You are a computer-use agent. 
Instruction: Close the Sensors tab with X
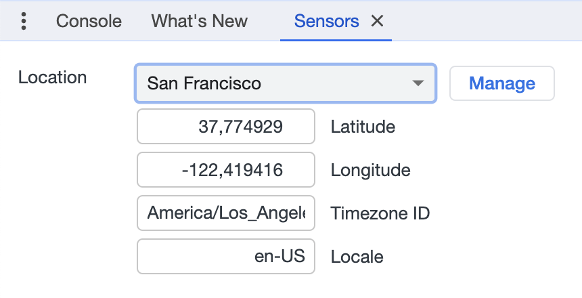[378, 22]
